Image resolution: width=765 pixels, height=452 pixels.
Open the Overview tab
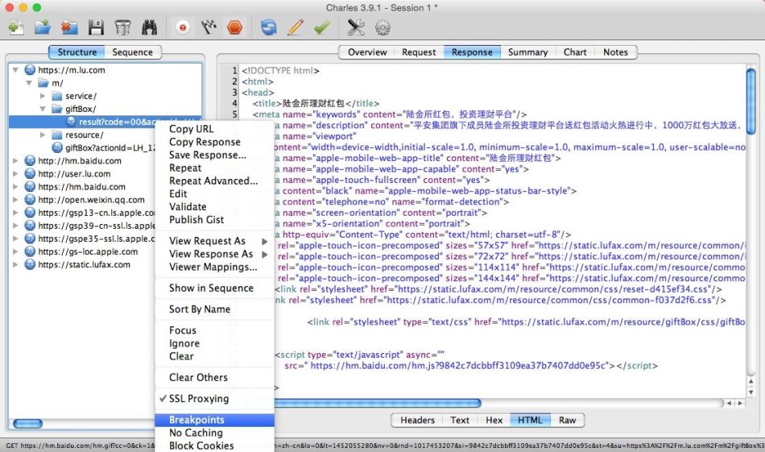tap(367, 52)
